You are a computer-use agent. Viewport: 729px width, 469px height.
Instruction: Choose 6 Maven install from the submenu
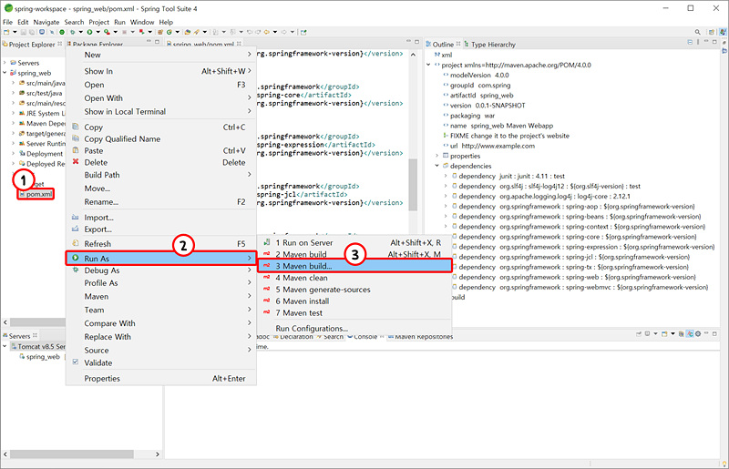coord(354,301)
